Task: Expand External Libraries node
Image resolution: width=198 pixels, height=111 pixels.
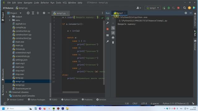Action: point(6,92)
